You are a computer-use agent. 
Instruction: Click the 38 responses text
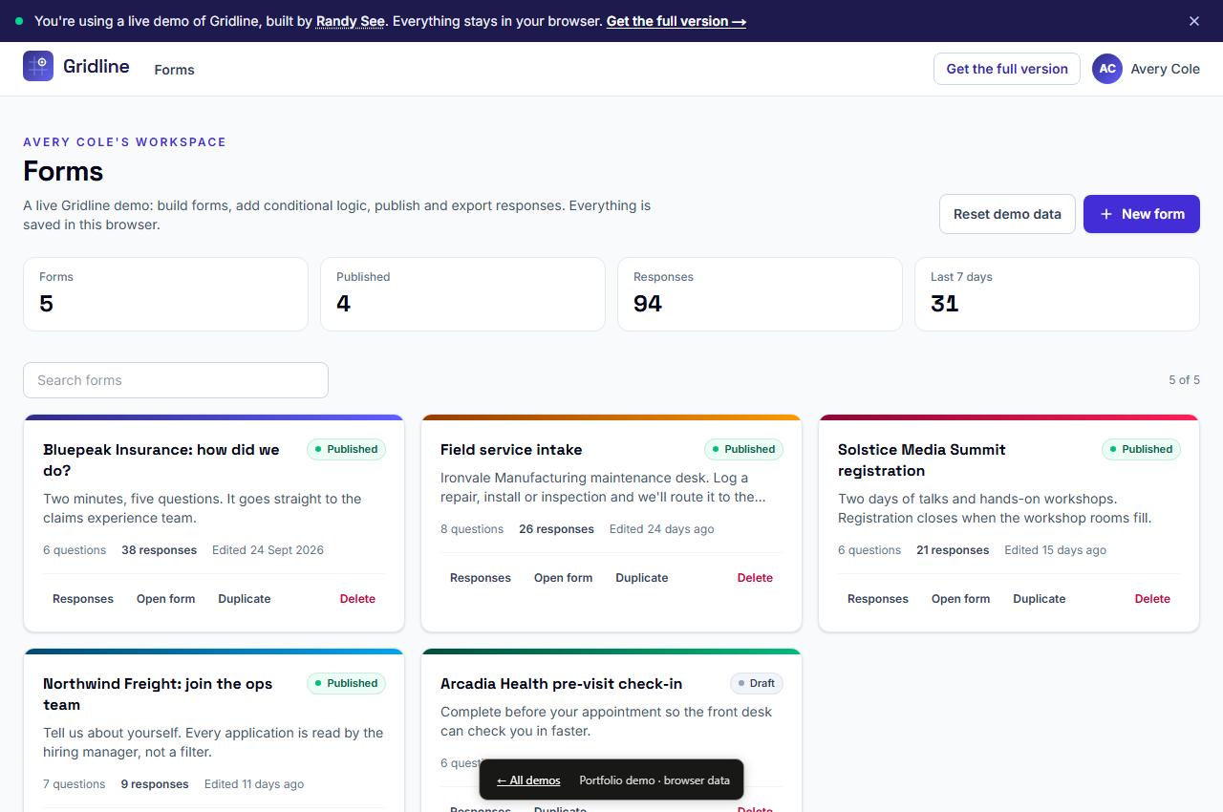click(x=159, y=550)
